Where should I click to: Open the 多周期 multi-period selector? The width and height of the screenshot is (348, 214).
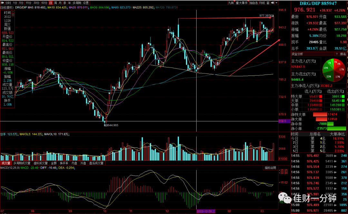[77, 3]
